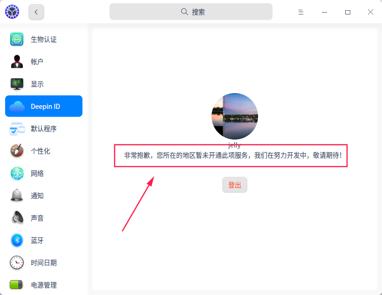Click the 非常抱歉 region notice message
This screenshot has width=382, height=295.
click(233, 155)
